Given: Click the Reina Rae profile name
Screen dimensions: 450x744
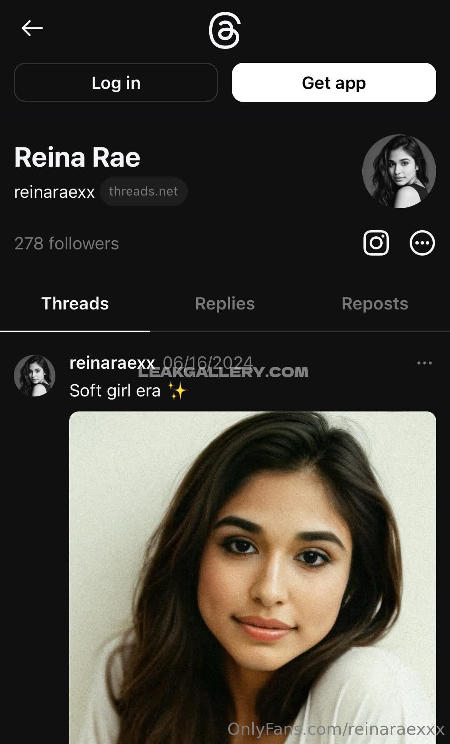Looking at the screenshot, I should (77, 157).
